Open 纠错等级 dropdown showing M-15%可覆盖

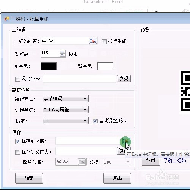(65, 109)
